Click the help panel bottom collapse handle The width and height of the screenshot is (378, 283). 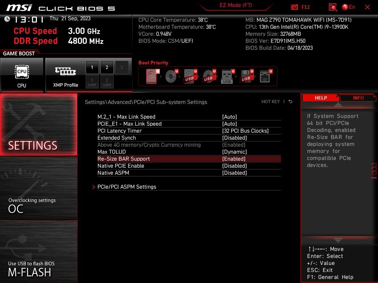(338, 240)
